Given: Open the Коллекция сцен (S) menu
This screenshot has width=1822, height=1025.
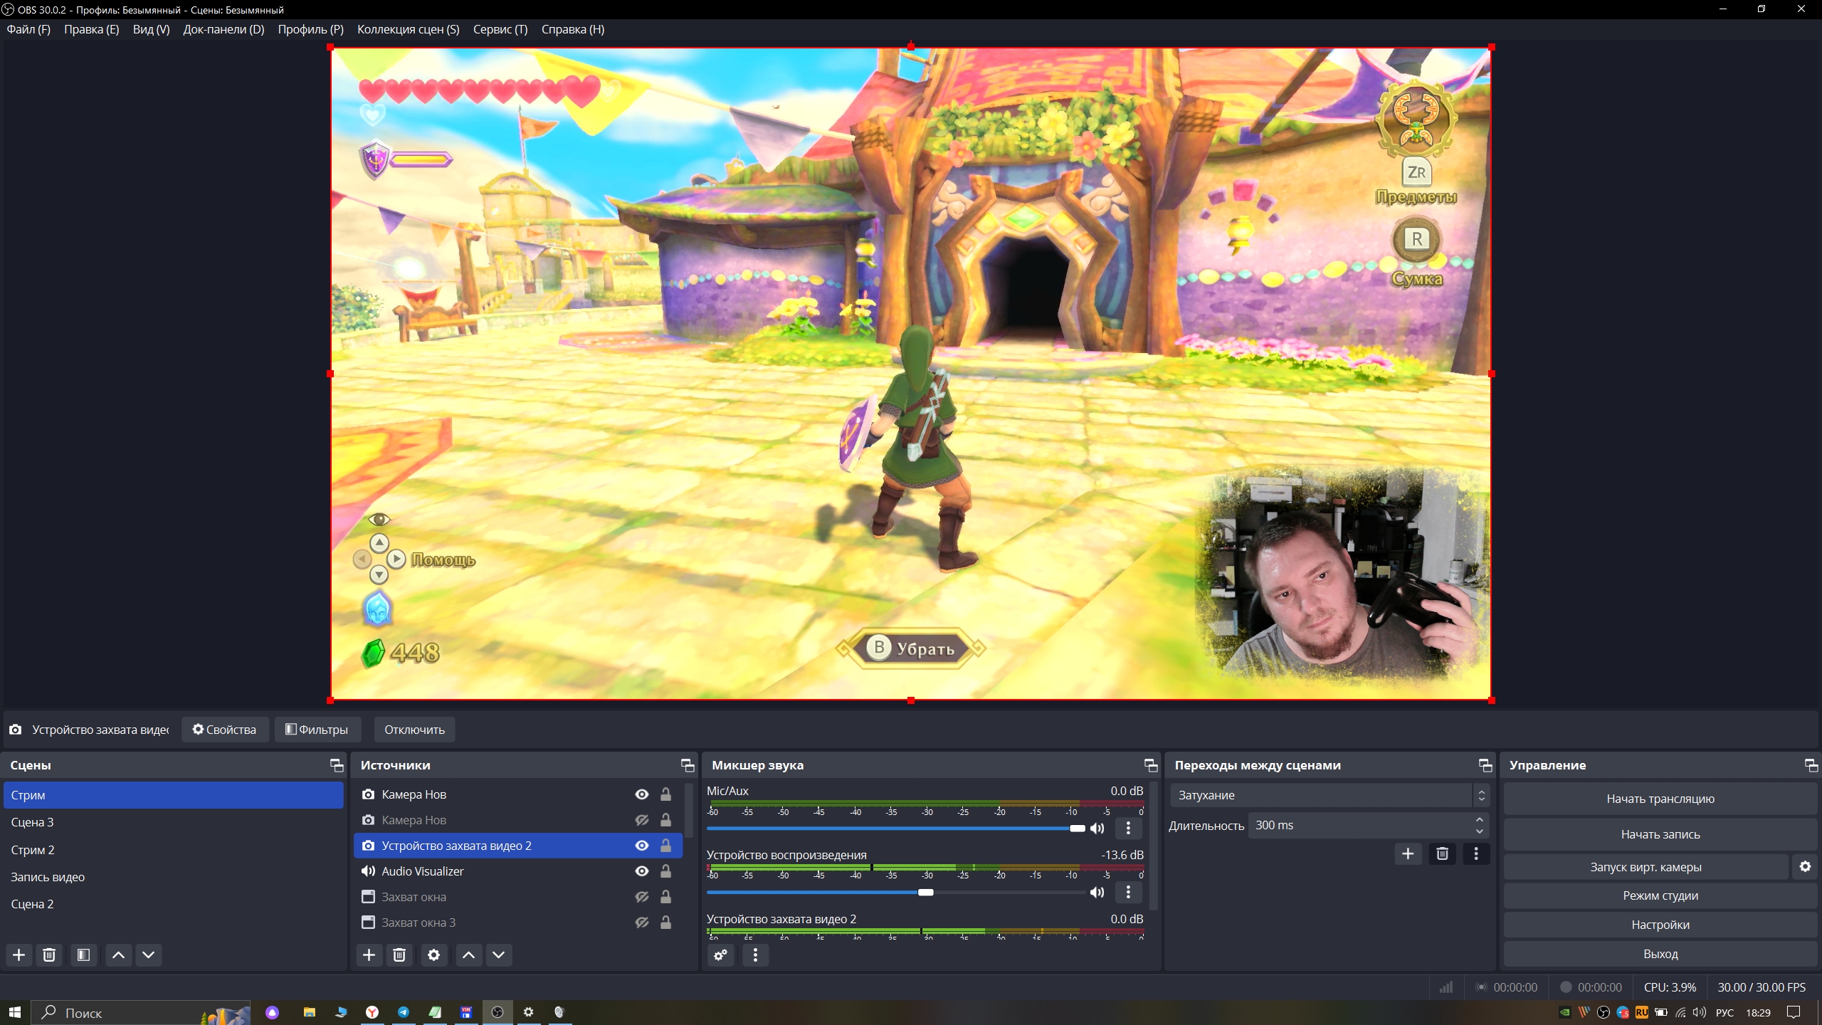Looking at the screenshot, I should (409, 29).
